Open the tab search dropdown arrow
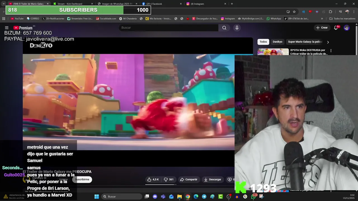This screenshot has height=201, width=358. point(3,4)
